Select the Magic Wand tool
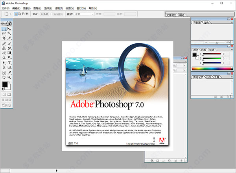 9,33
